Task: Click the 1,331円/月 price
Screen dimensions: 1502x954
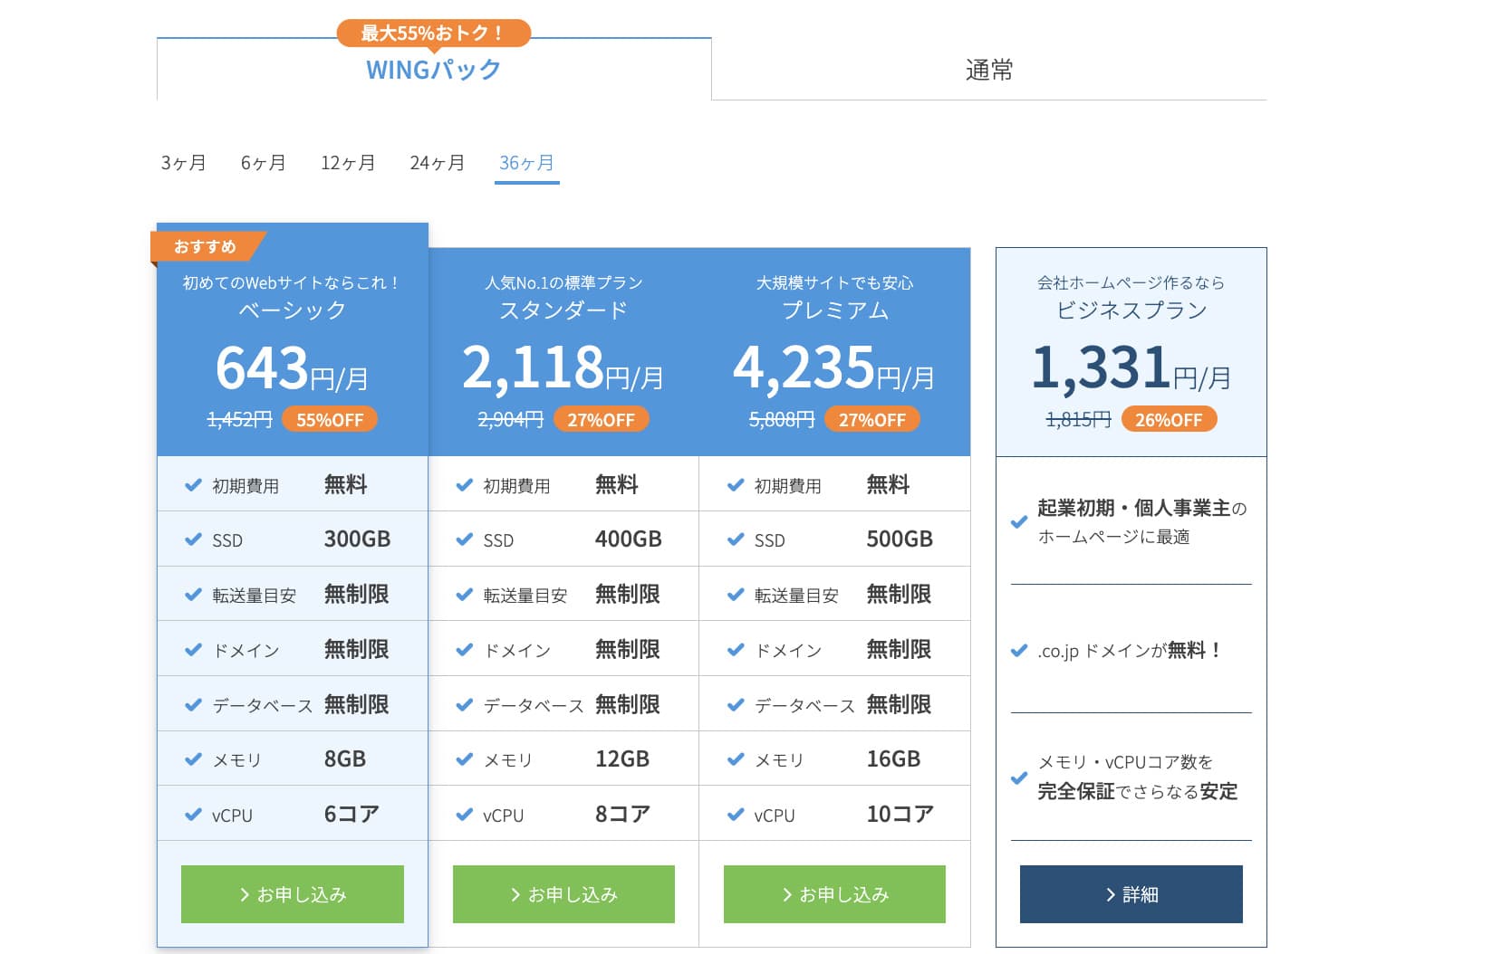Action: pyautogui.click(x=1131, y=367)
